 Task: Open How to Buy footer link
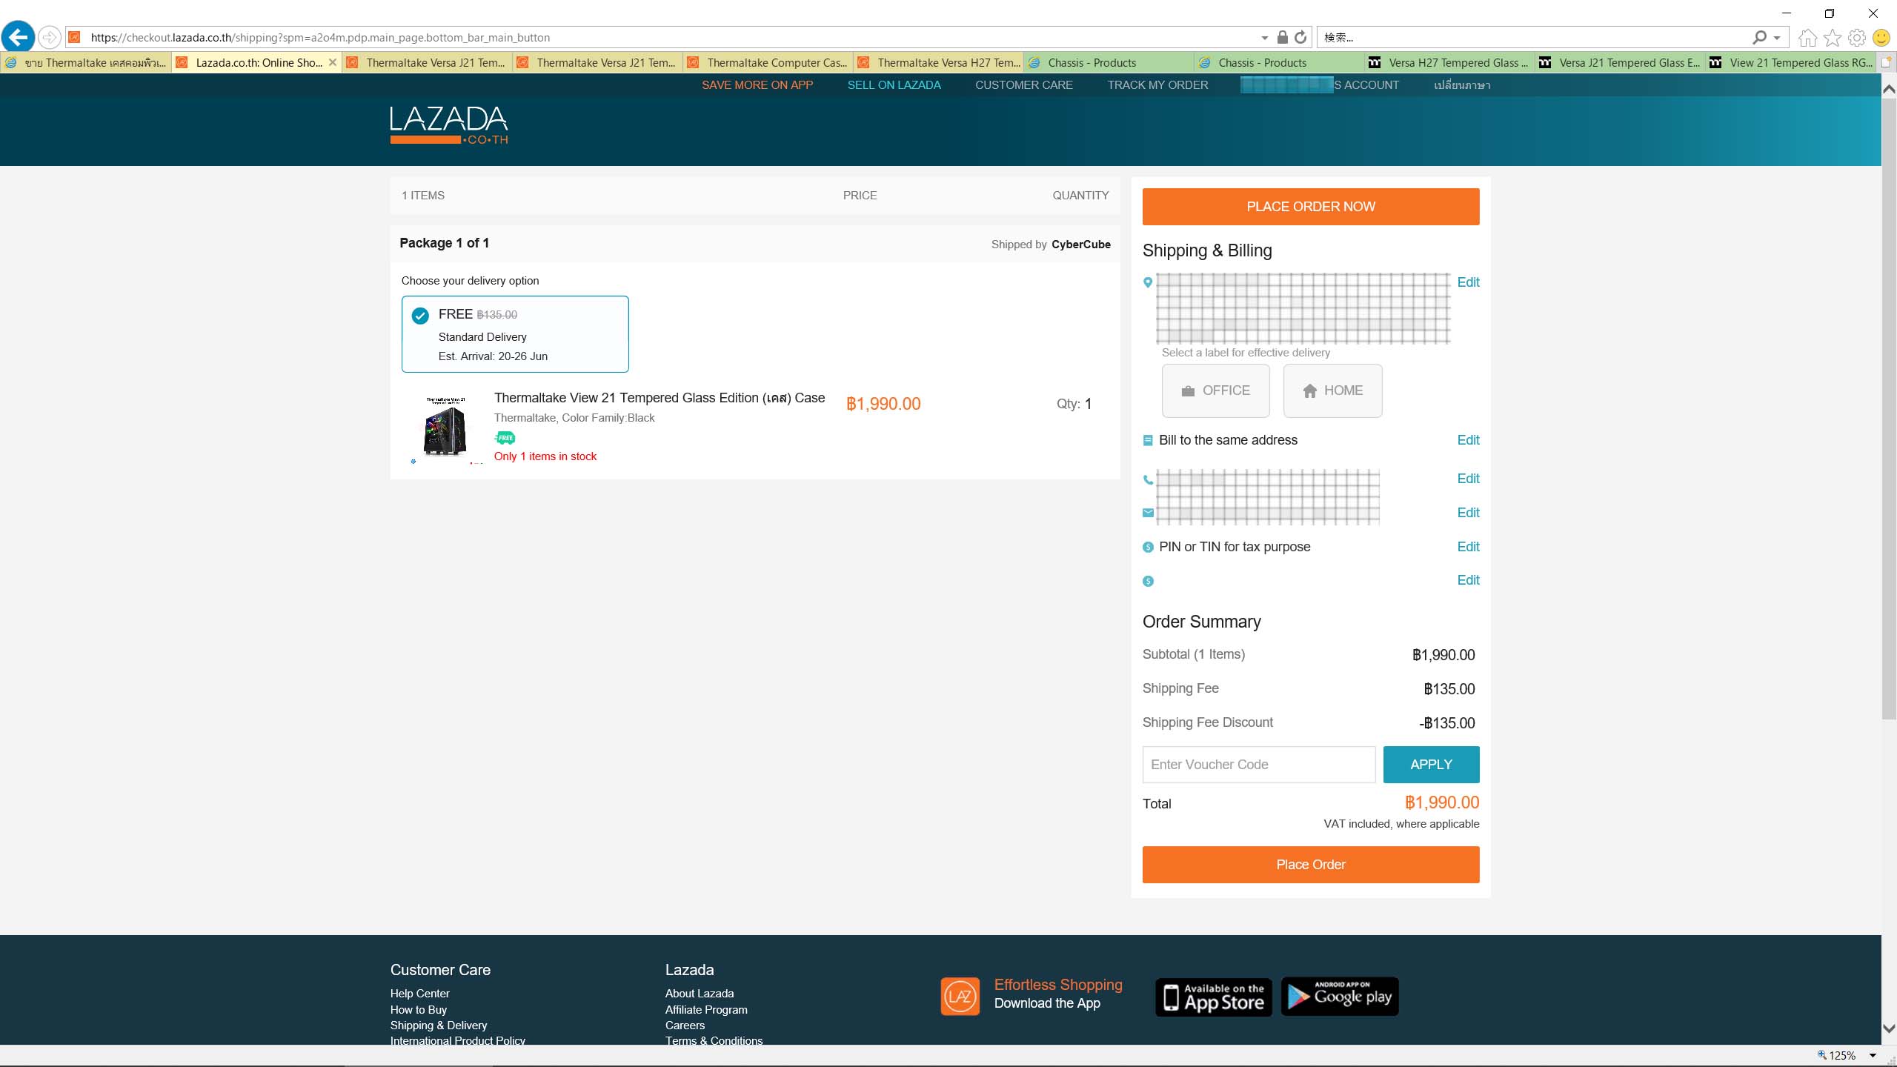coord(419,1010)
